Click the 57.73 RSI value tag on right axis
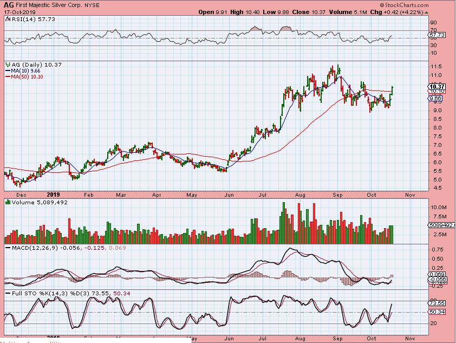The image size is (456, 343). click(x=437, y=35)
